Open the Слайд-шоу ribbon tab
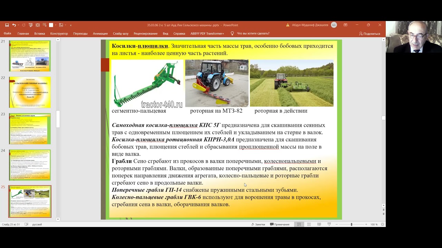Image resolution: width=442 pixels, height=248 pixels. (121, 33)
